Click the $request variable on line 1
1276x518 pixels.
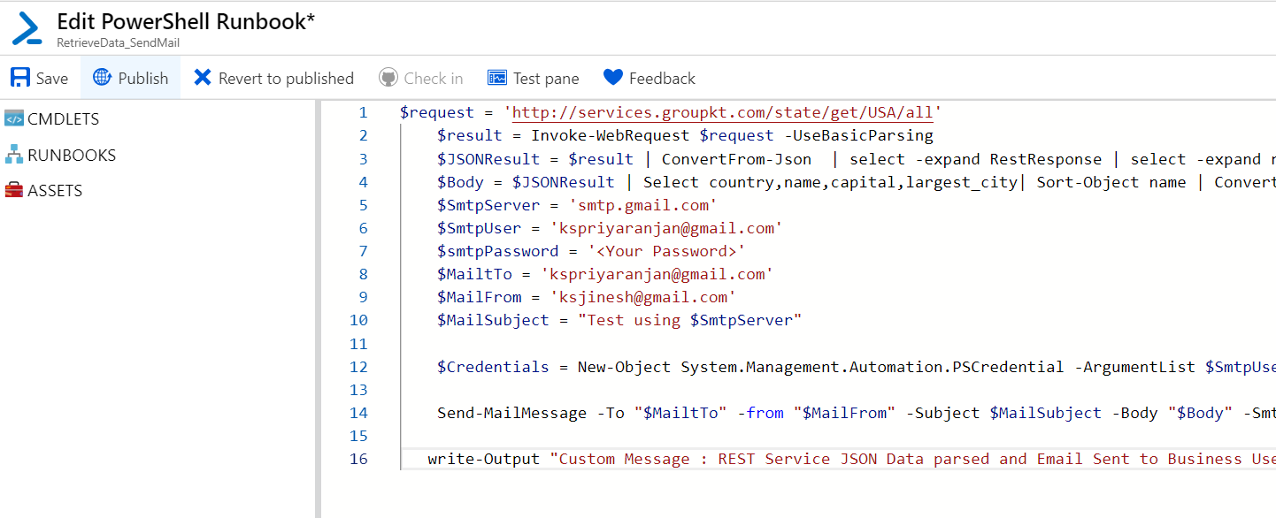(437, 113)
